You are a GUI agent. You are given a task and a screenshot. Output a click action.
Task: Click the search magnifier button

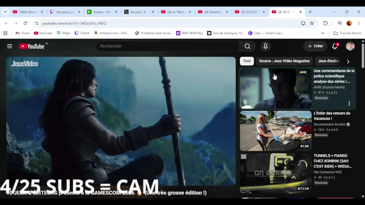coord(247,46)
